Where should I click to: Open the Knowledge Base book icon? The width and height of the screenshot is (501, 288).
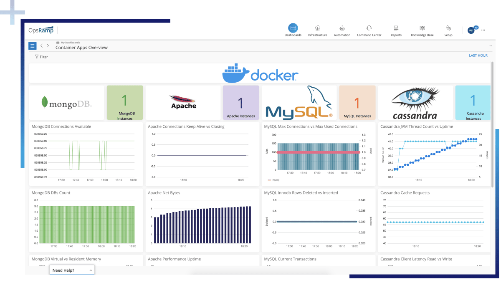(x=422, y=28)
